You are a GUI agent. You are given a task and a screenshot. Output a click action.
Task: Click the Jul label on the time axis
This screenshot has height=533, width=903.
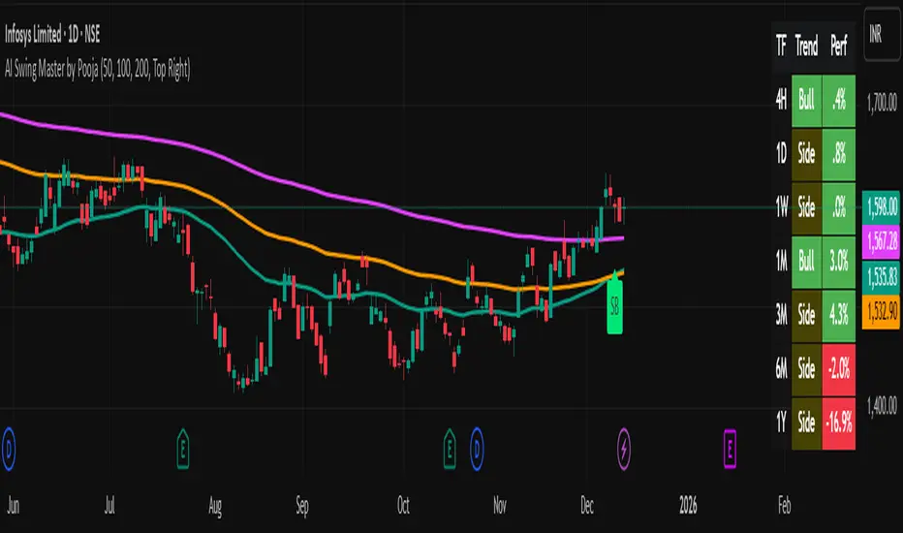(109, 506)
